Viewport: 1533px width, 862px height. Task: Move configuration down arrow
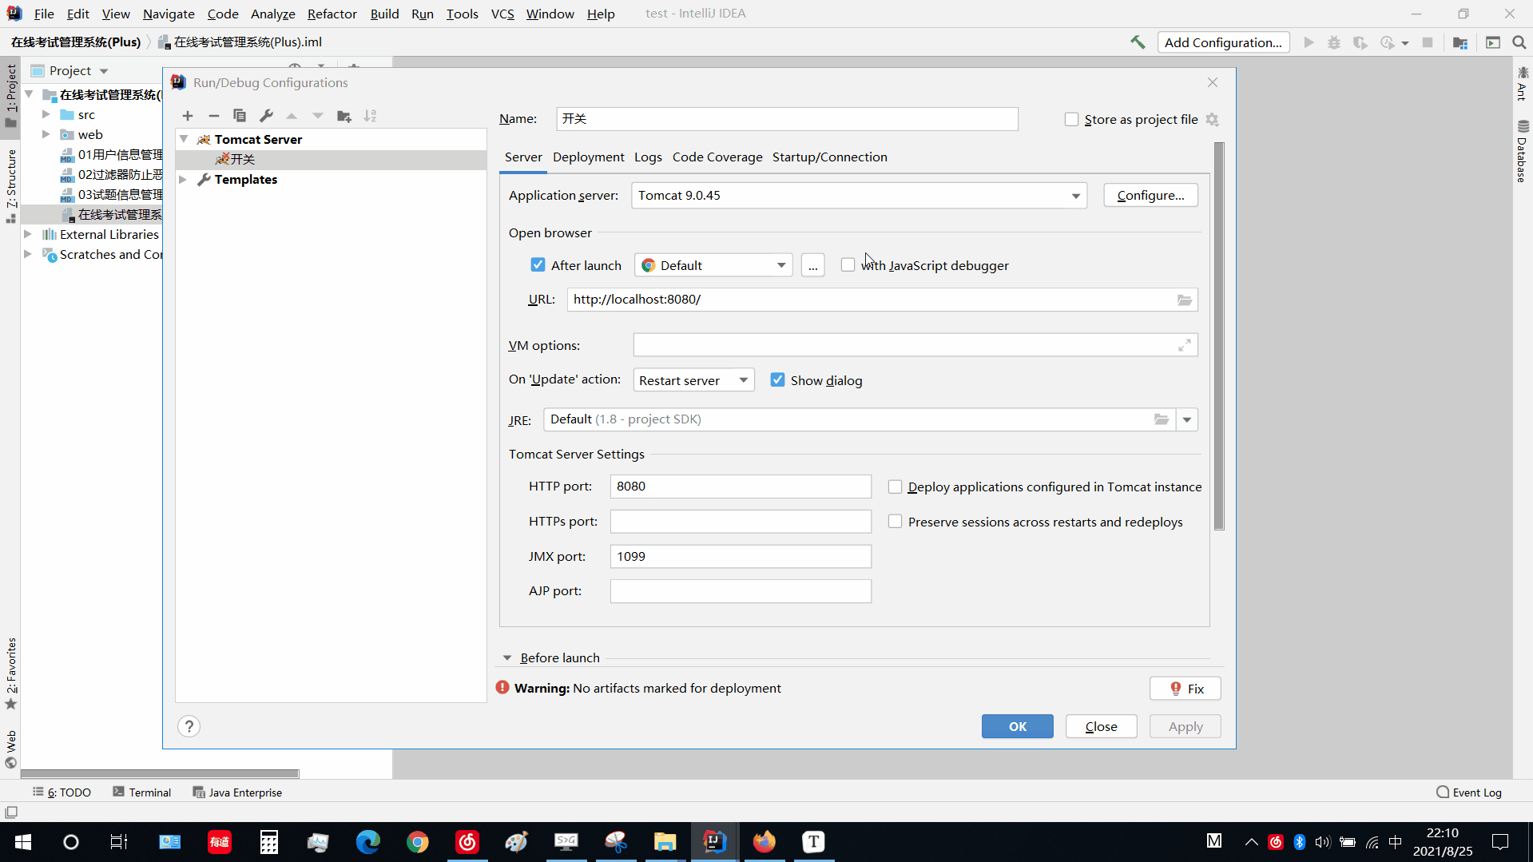(x=318, y=116)
